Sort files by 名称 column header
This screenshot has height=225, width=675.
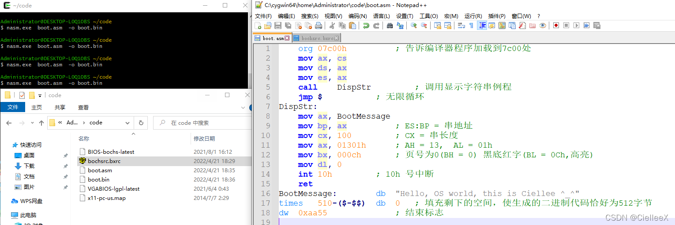pyautogui.click(x=84, y=138)
